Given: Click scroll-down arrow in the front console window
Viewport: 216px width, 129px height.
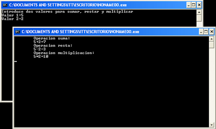Looking at the screenshot, I should click(212, 125).
